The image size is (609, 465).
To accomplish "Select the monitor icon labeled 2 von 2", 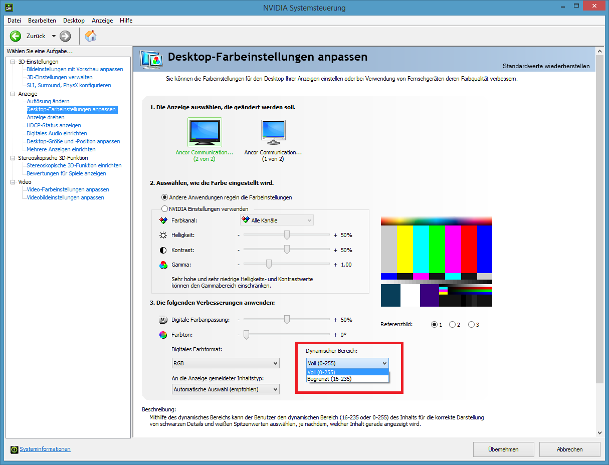I will [205, 132].
